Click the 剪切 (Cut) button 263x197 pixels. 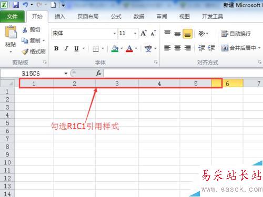(32, 30)
